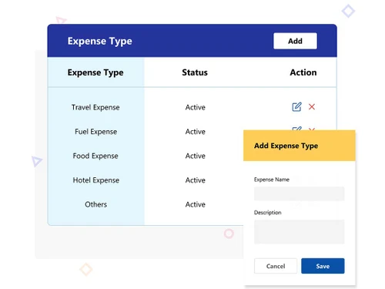The image size is (385, 289).
Task: Edit the Travel Expense row
Action: click(296, 107)
